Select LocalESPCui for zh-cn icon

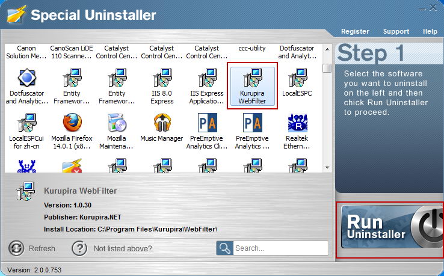[x=26, y=123]
